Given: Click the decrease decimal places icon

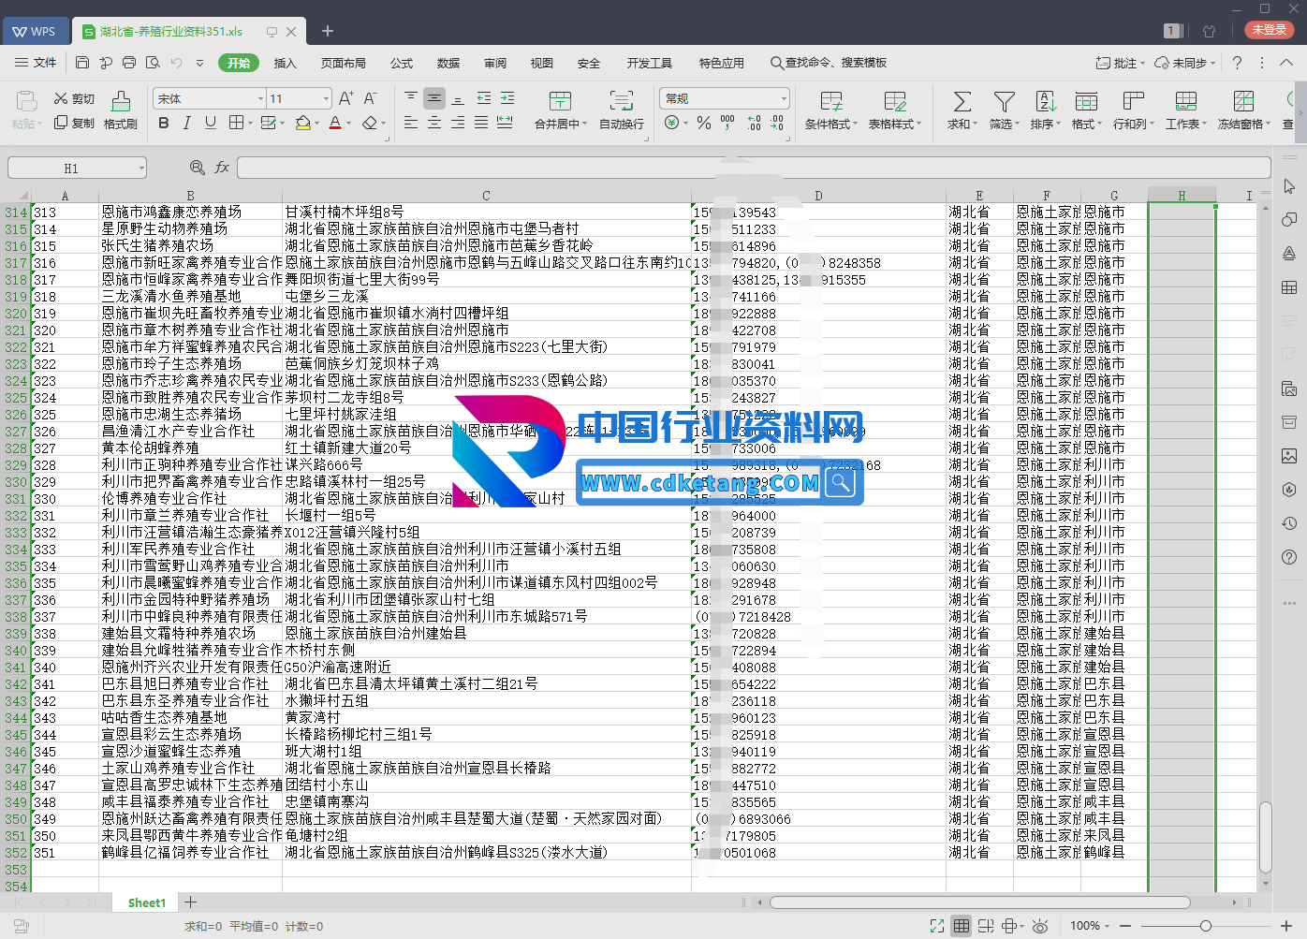Looking at the screenshot, I should pyautogui.click(x=777, y=123).
